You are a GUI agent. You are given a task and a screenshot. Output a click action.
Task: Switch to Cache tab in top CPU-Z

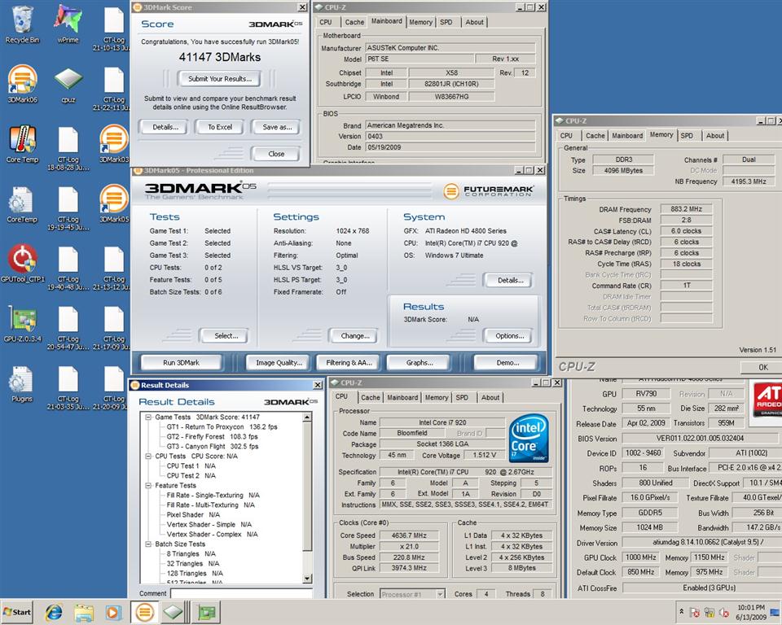[354, 22]
